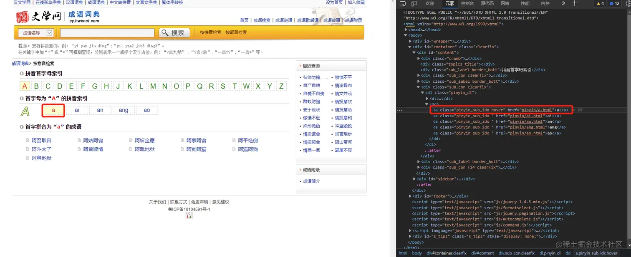The height and width of the screenshot is (257, 631).
Task: Expand div id="wrapper" node
Action: (411, 41)
